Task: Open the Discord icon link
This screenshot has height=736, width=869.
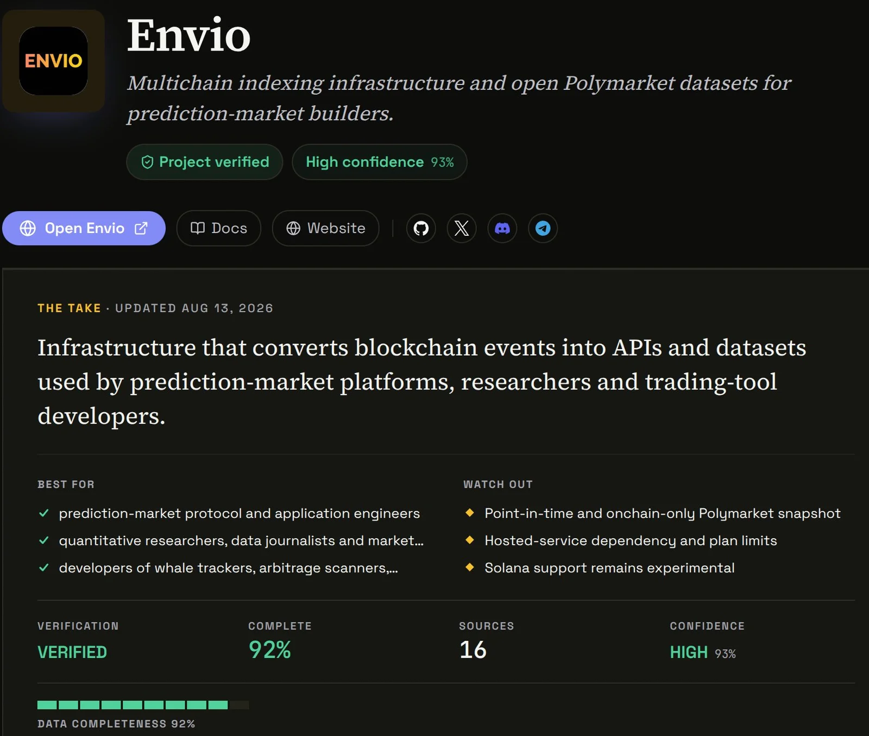Action: (502, 228)
